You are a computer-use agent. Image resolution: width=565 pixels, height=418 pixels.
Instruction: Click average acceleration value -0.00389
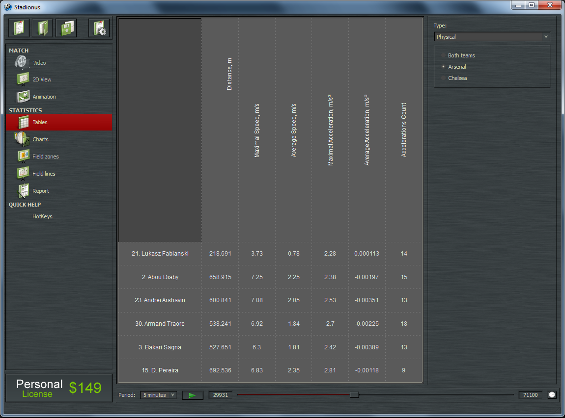(x=367, y=347)
